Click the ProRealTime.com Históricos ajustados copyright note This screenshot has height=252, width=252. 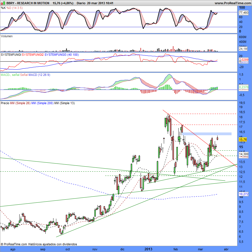(x=39, y=244)
